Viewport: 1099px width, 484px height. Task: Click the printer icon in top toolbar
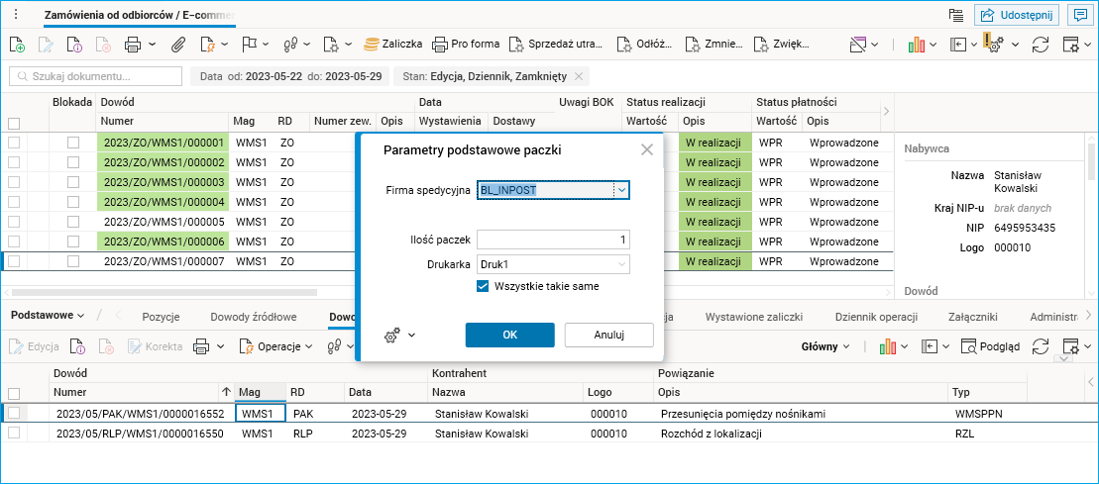tap(132, 45)
